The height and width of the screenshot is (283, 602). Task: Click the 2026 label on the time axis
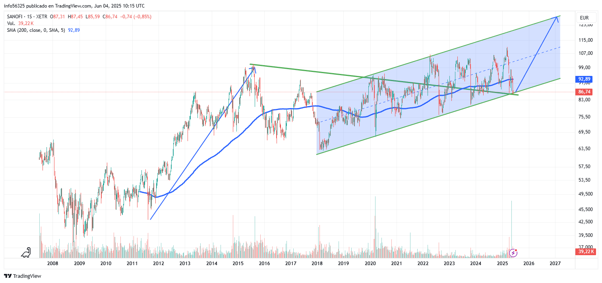(529, 264)
